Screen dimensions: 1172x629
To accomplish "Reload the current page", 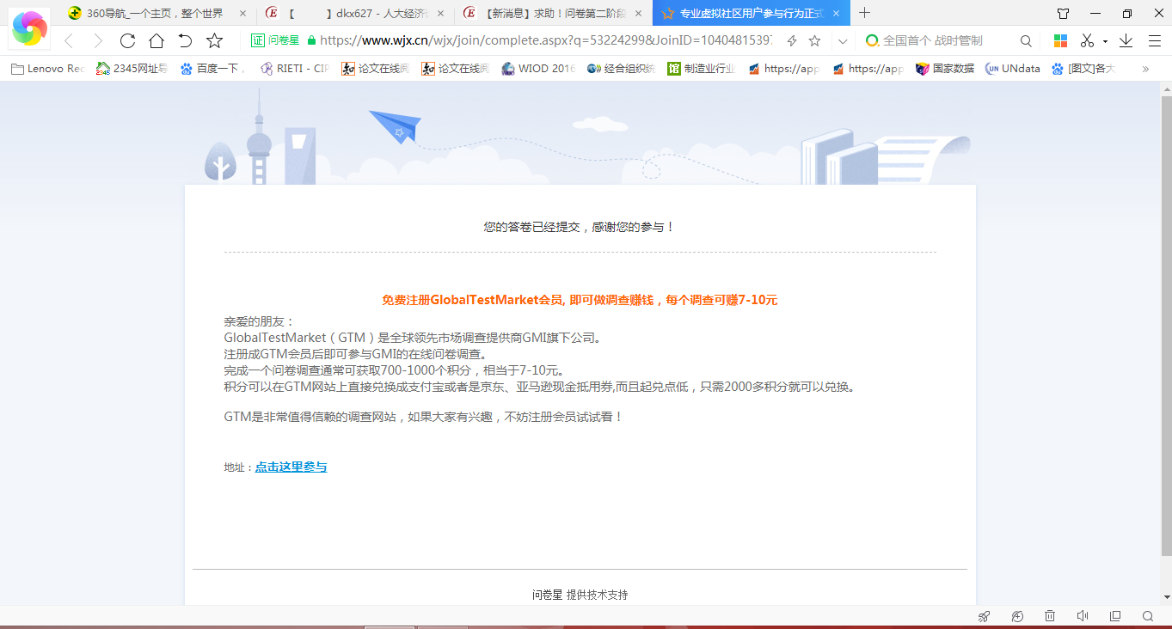I will pos(127,40).
